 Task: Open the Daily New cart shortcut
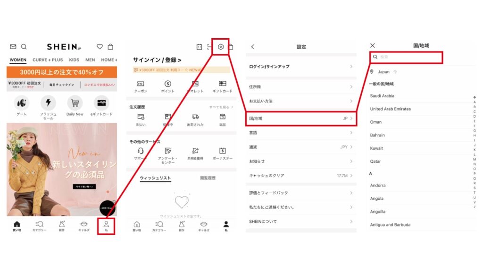pyautogui.click(x=75, y=103)
